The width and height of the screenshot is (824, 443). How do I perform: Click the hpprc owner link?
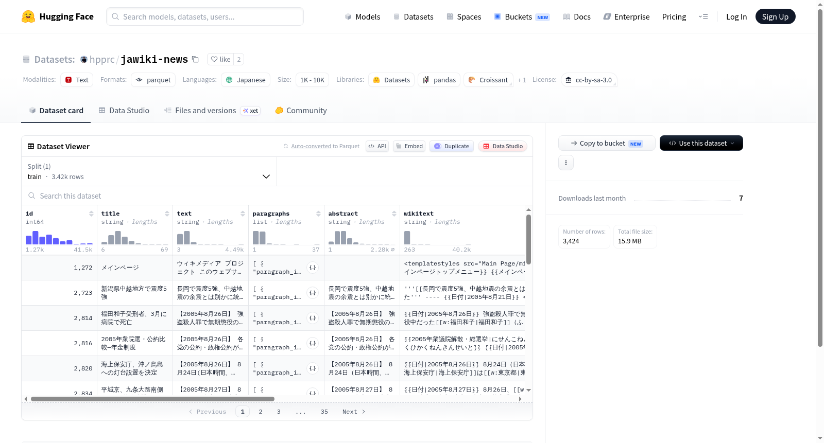(102, 59)
